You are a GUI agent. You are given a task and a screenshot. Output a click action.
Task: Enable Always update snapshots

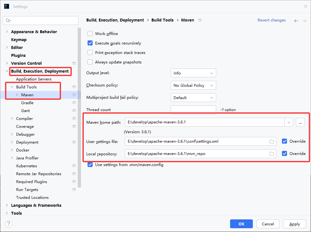pos(90,62)
